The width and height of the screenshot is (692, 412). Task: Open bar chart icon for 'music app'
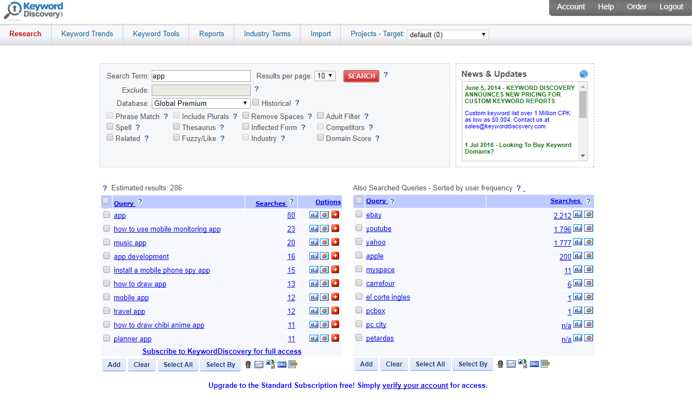click(314, 242)
